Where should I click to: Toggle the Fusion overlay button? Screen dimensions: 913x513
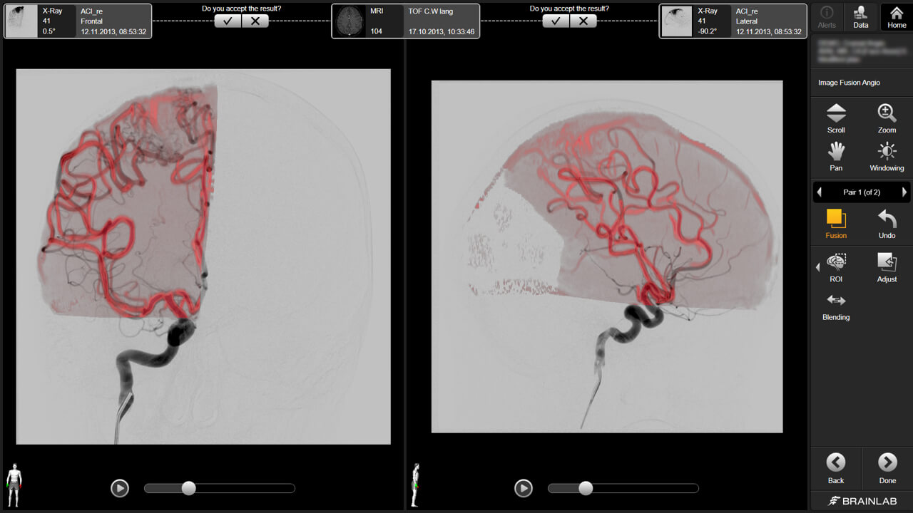click(836, 223)
